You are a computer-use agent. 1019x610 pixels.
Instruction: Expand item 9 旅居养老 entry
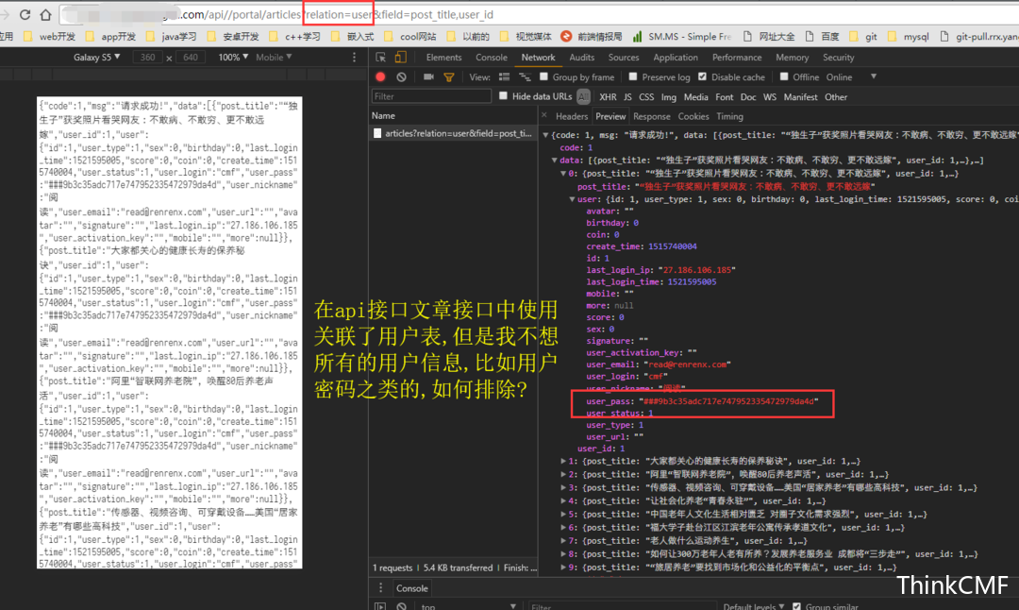(x=563, y=568)
